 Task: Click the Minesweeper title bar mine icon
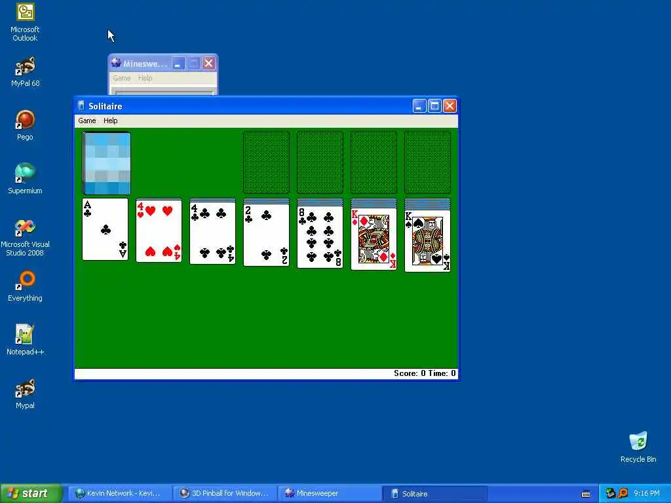[115, 64]
